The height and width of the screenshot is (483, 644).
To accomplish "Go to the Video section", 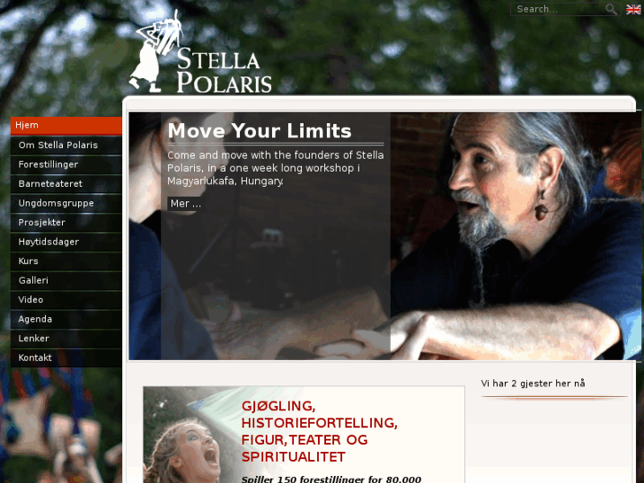I will coord(66,300).
